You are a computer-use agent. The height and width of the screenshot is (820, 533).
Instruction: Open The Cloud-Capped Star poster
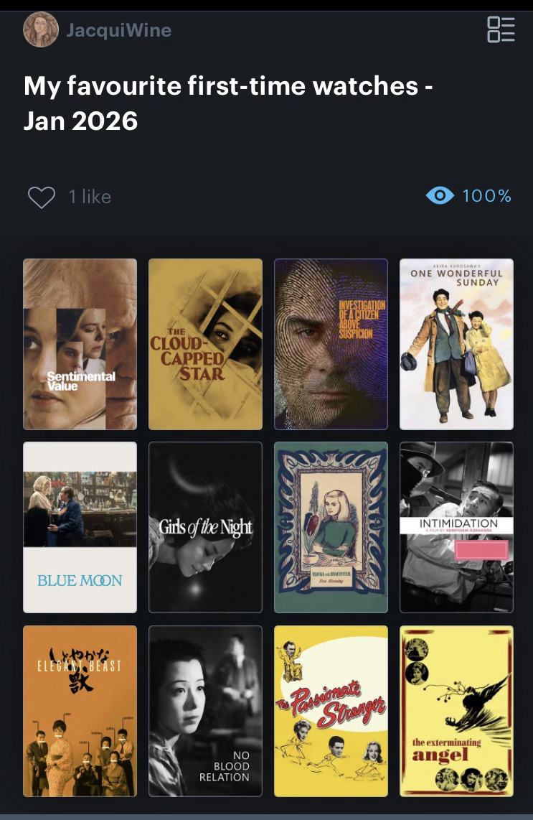[205, 344]
